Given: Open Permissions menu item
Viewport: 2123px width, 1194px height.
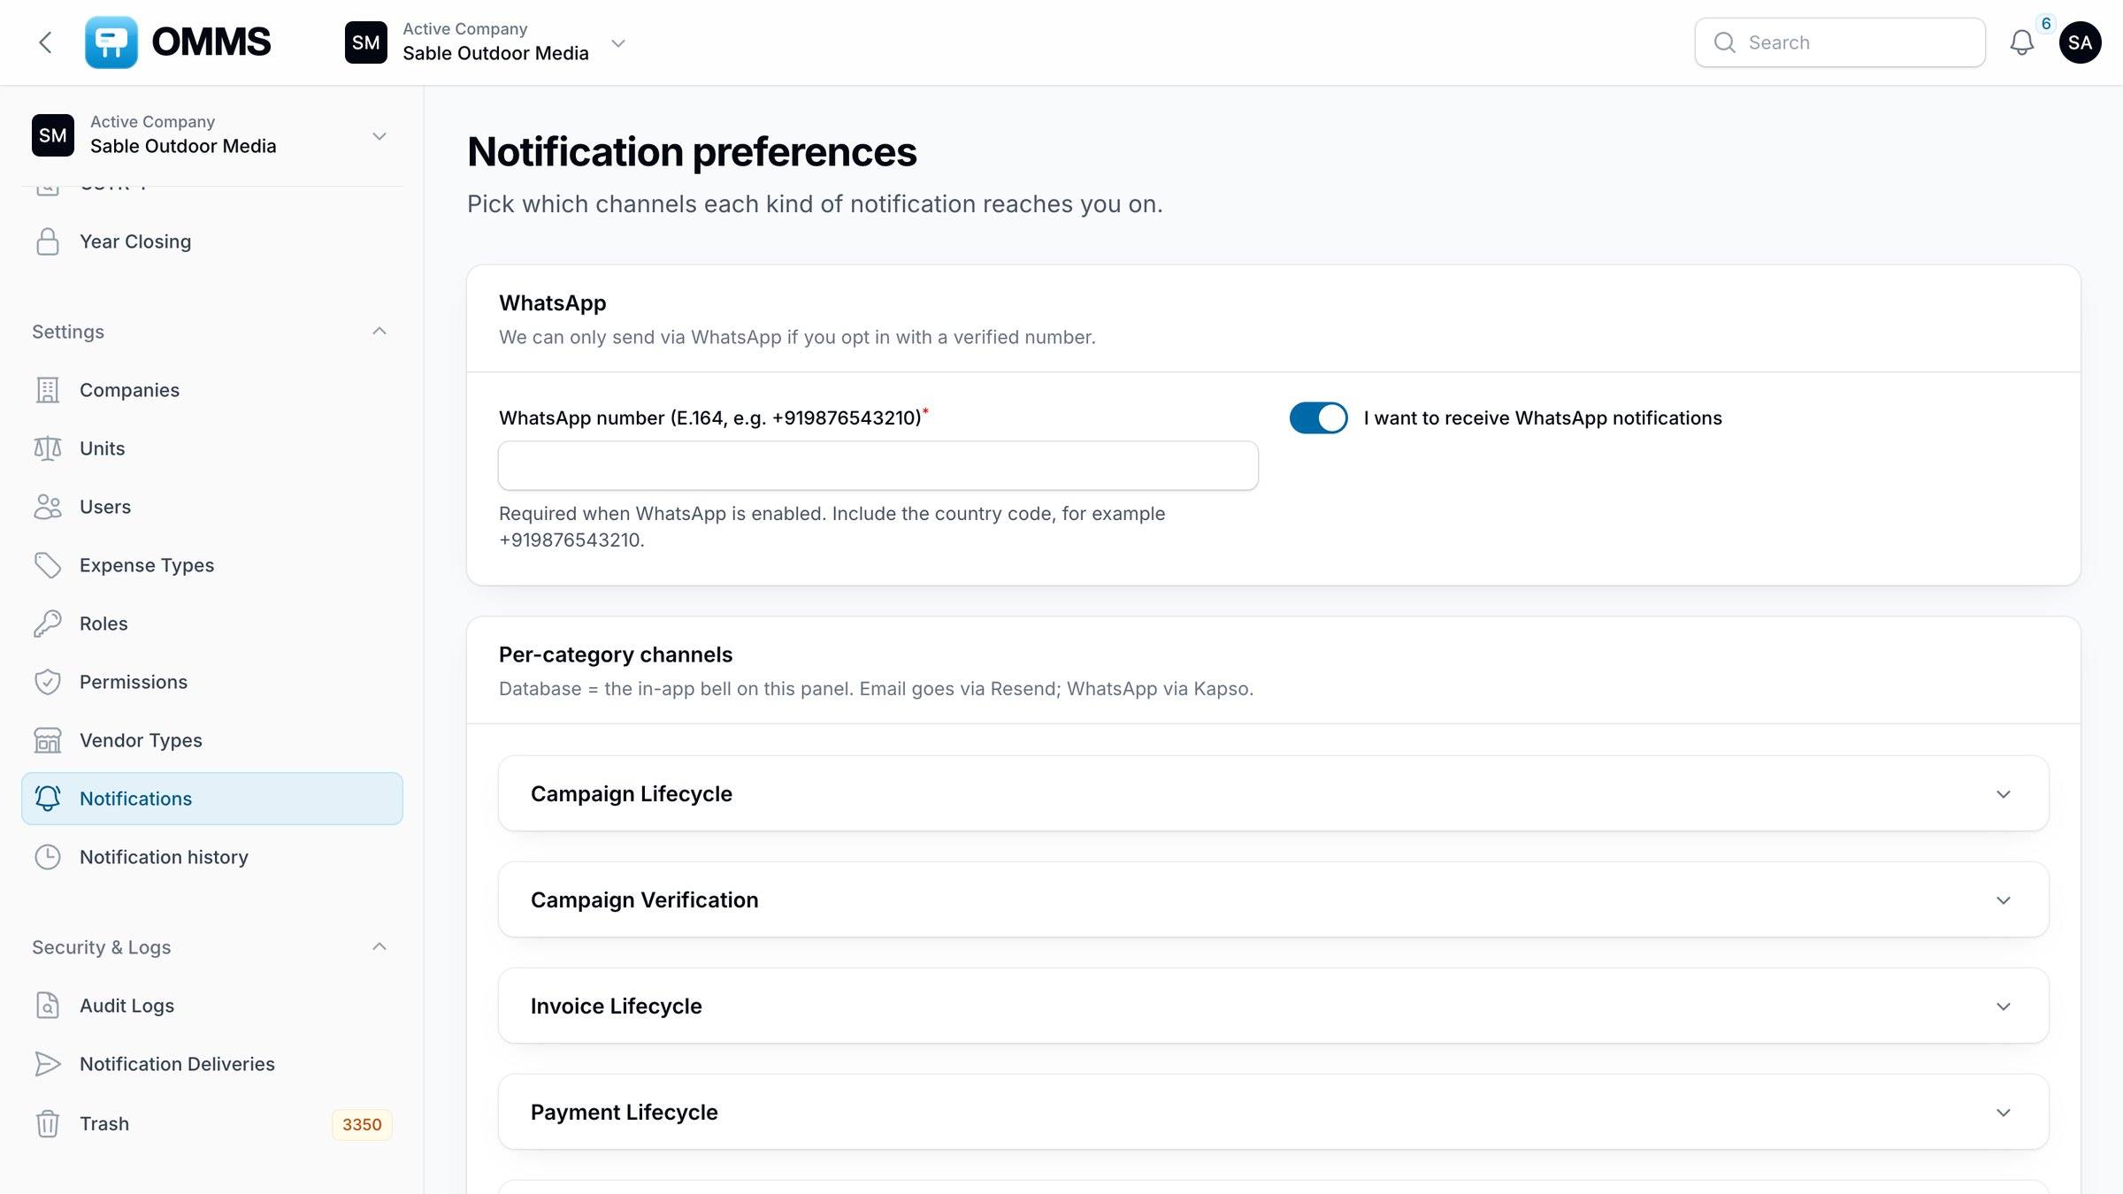Looking at the screenshot, I should tap(212, 682).
